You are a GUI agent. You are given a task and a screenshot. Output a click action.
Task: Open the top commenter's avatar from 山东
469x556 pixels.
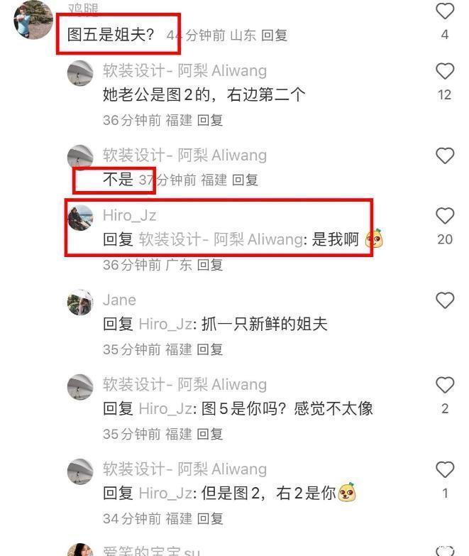pyautogui.click(x=33, y=19)
